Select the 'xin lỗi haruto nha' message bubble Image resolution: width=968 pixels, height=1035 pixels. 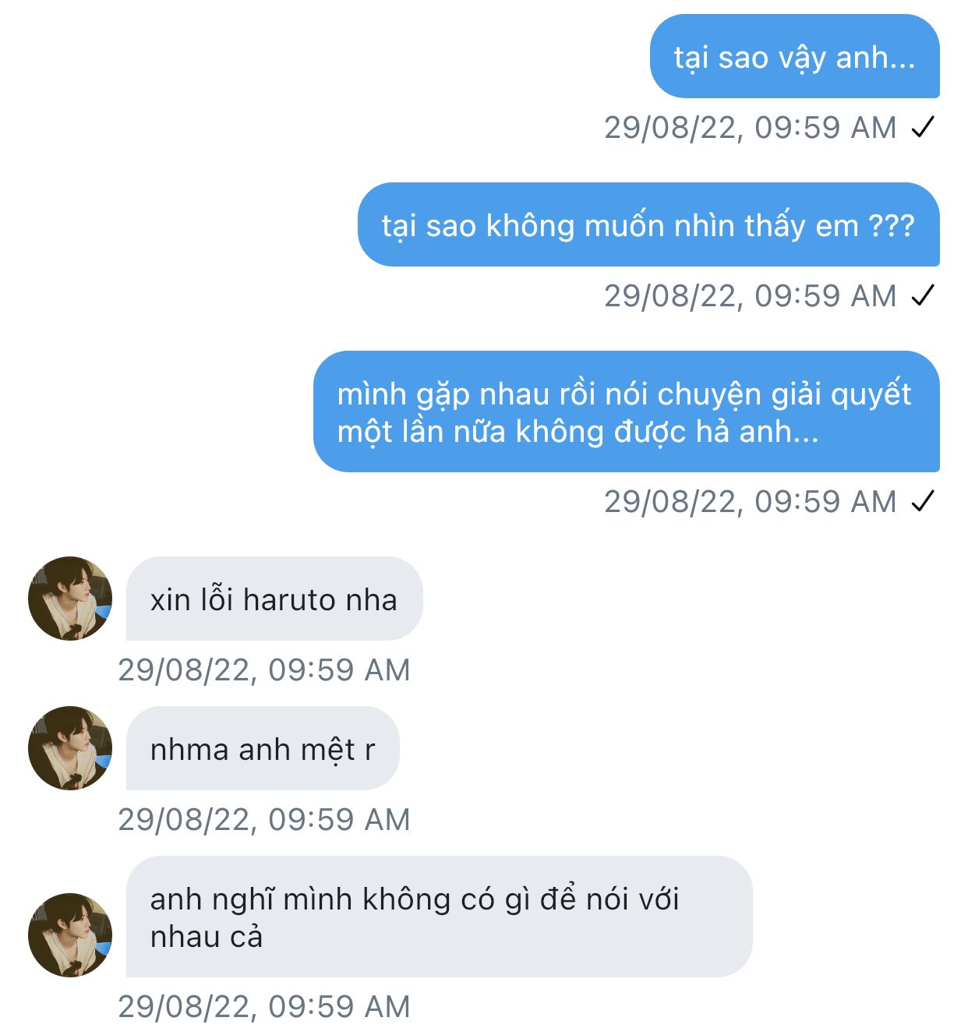click(x=274, y=599)
